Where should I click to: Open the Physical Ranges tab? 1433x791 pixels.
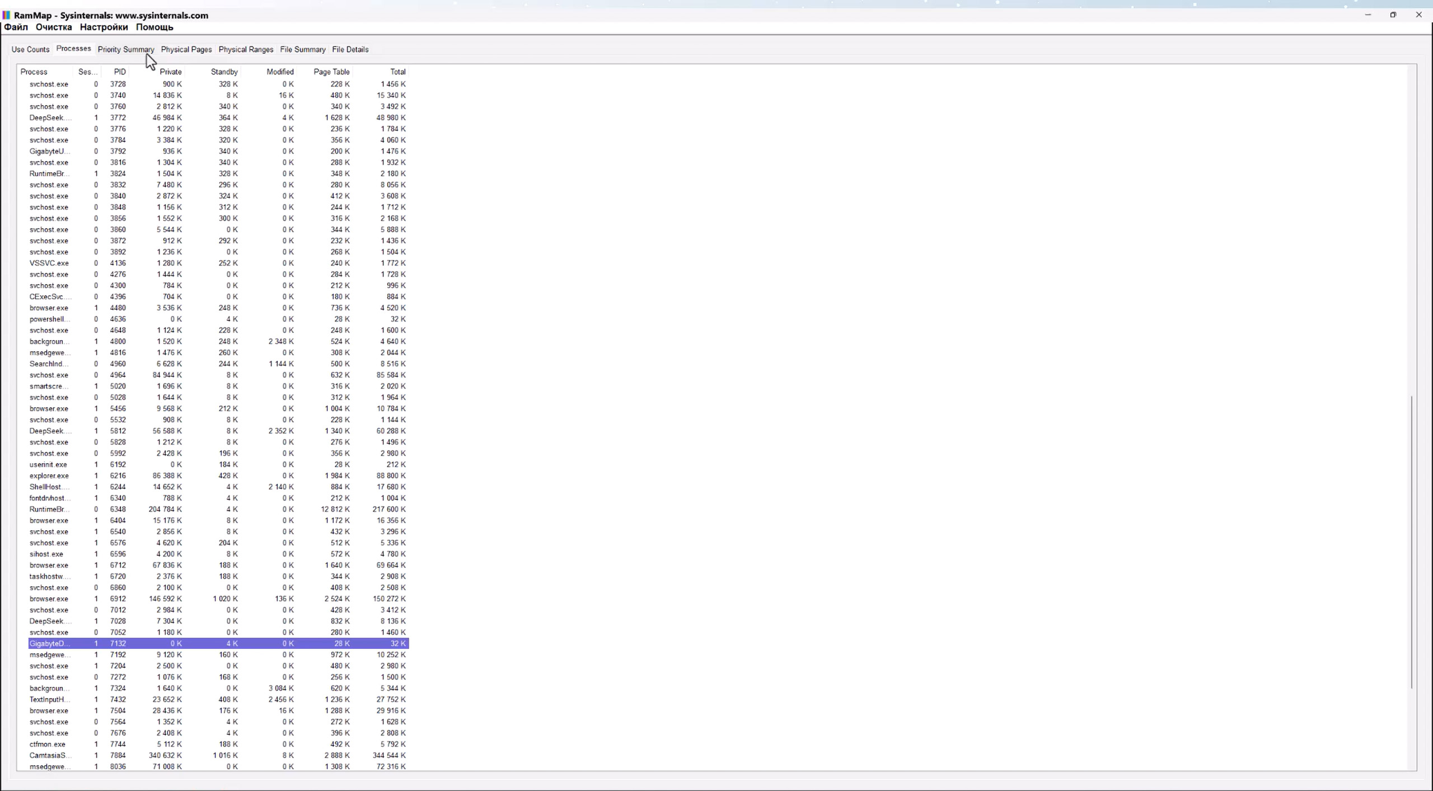click(246, 49)
